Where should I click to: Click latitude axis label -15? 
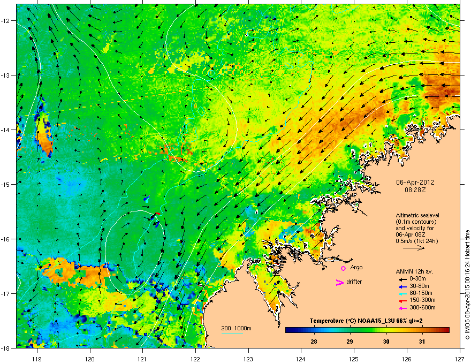(5, 184)
